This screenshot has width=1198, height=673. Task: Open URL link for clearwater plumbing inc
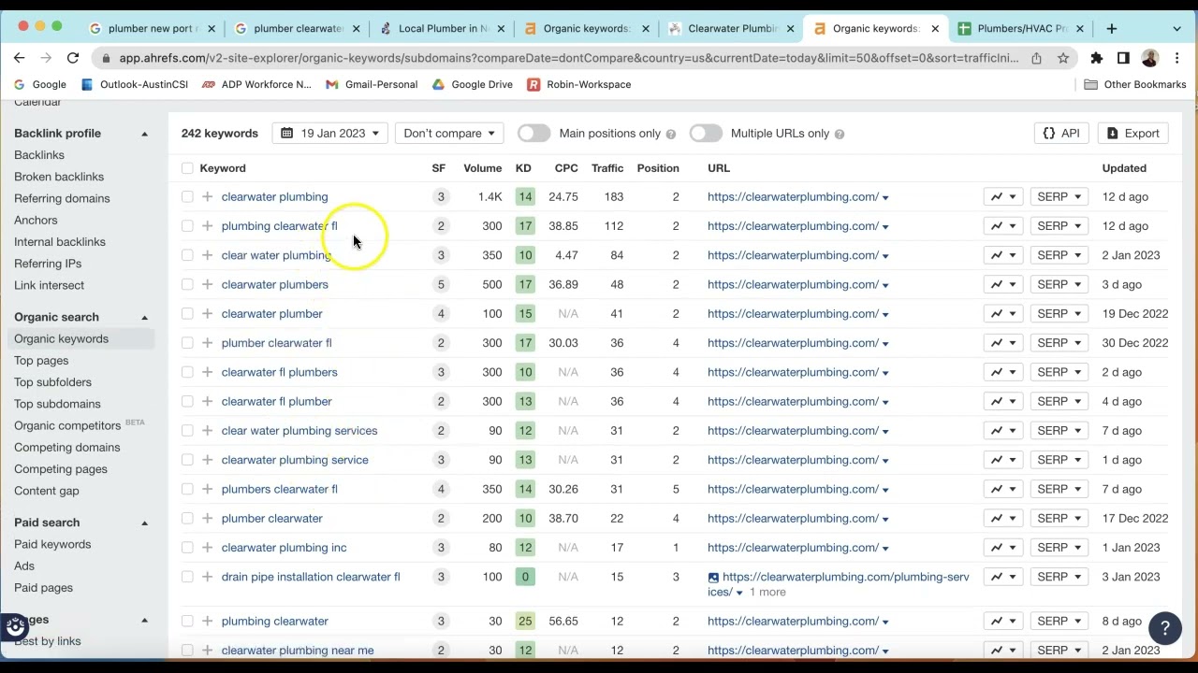[x=793, y=548]
